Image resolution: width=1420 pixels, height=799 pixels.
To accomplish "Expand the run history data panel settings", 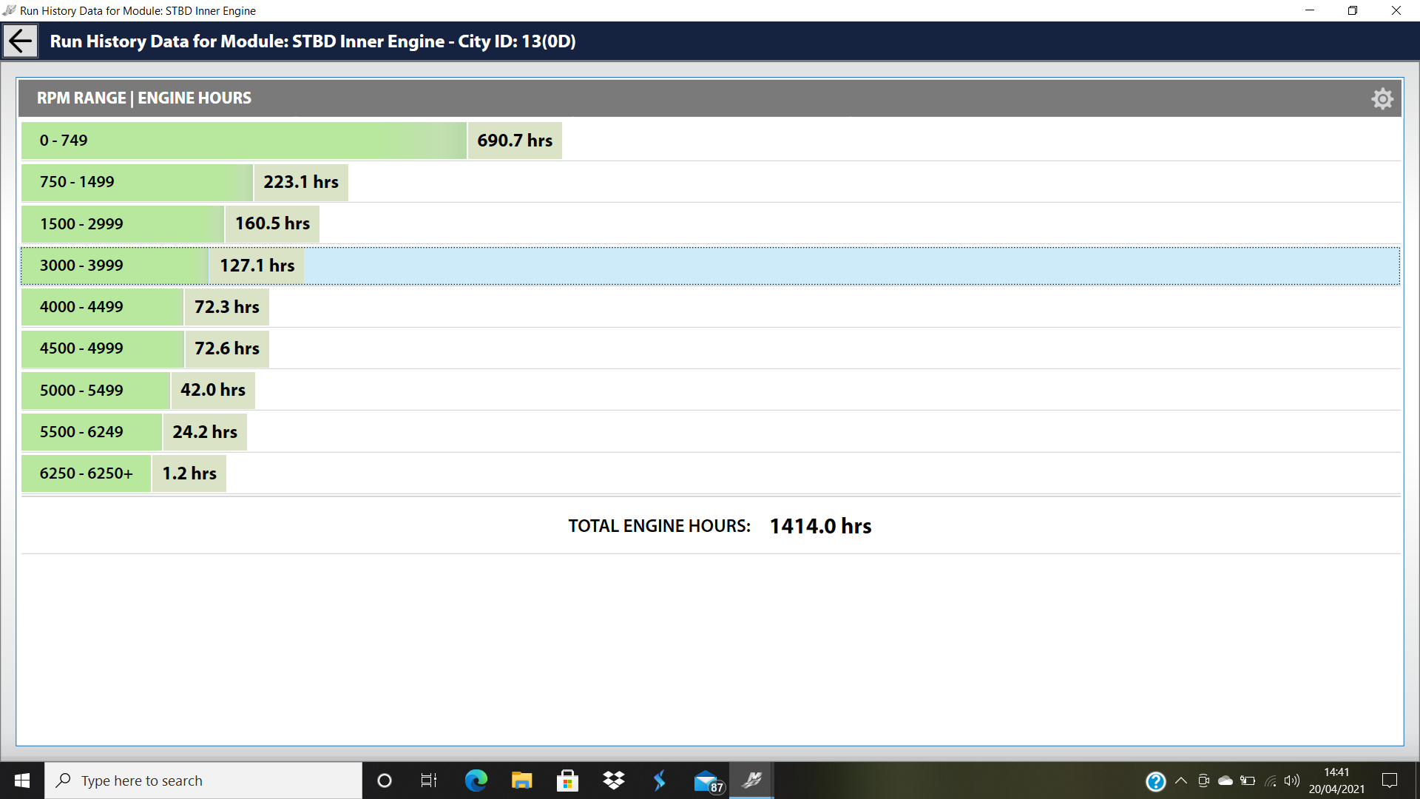I will [x=1382, y=98].
